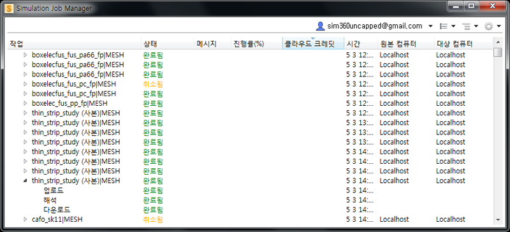The image size is (510, 232).
Task: Expand the cancelled boxelecfus_fus_pc_fp|MESH job
Action: coord(25,84)
